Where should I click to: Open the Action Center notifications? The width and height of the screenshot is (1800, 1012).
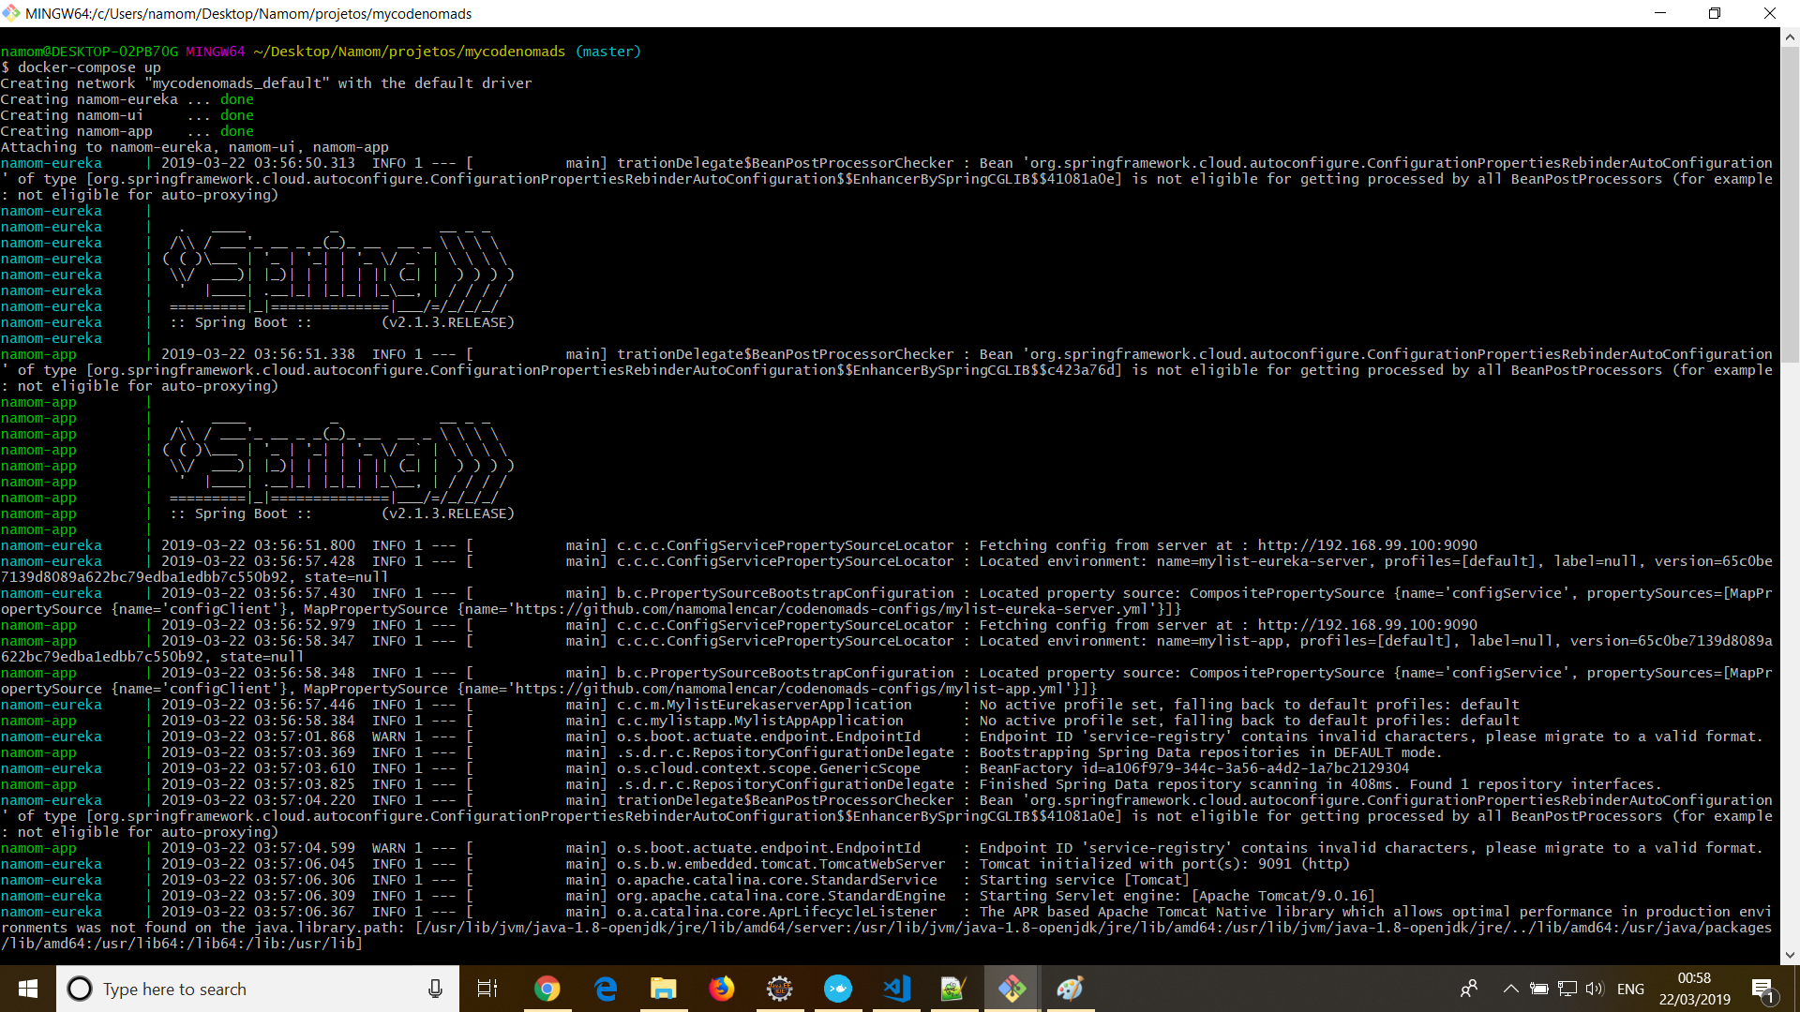1762,989
